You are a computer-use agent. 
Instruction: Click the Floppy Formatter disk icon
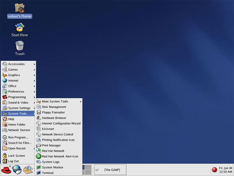(x=39, y=113)
